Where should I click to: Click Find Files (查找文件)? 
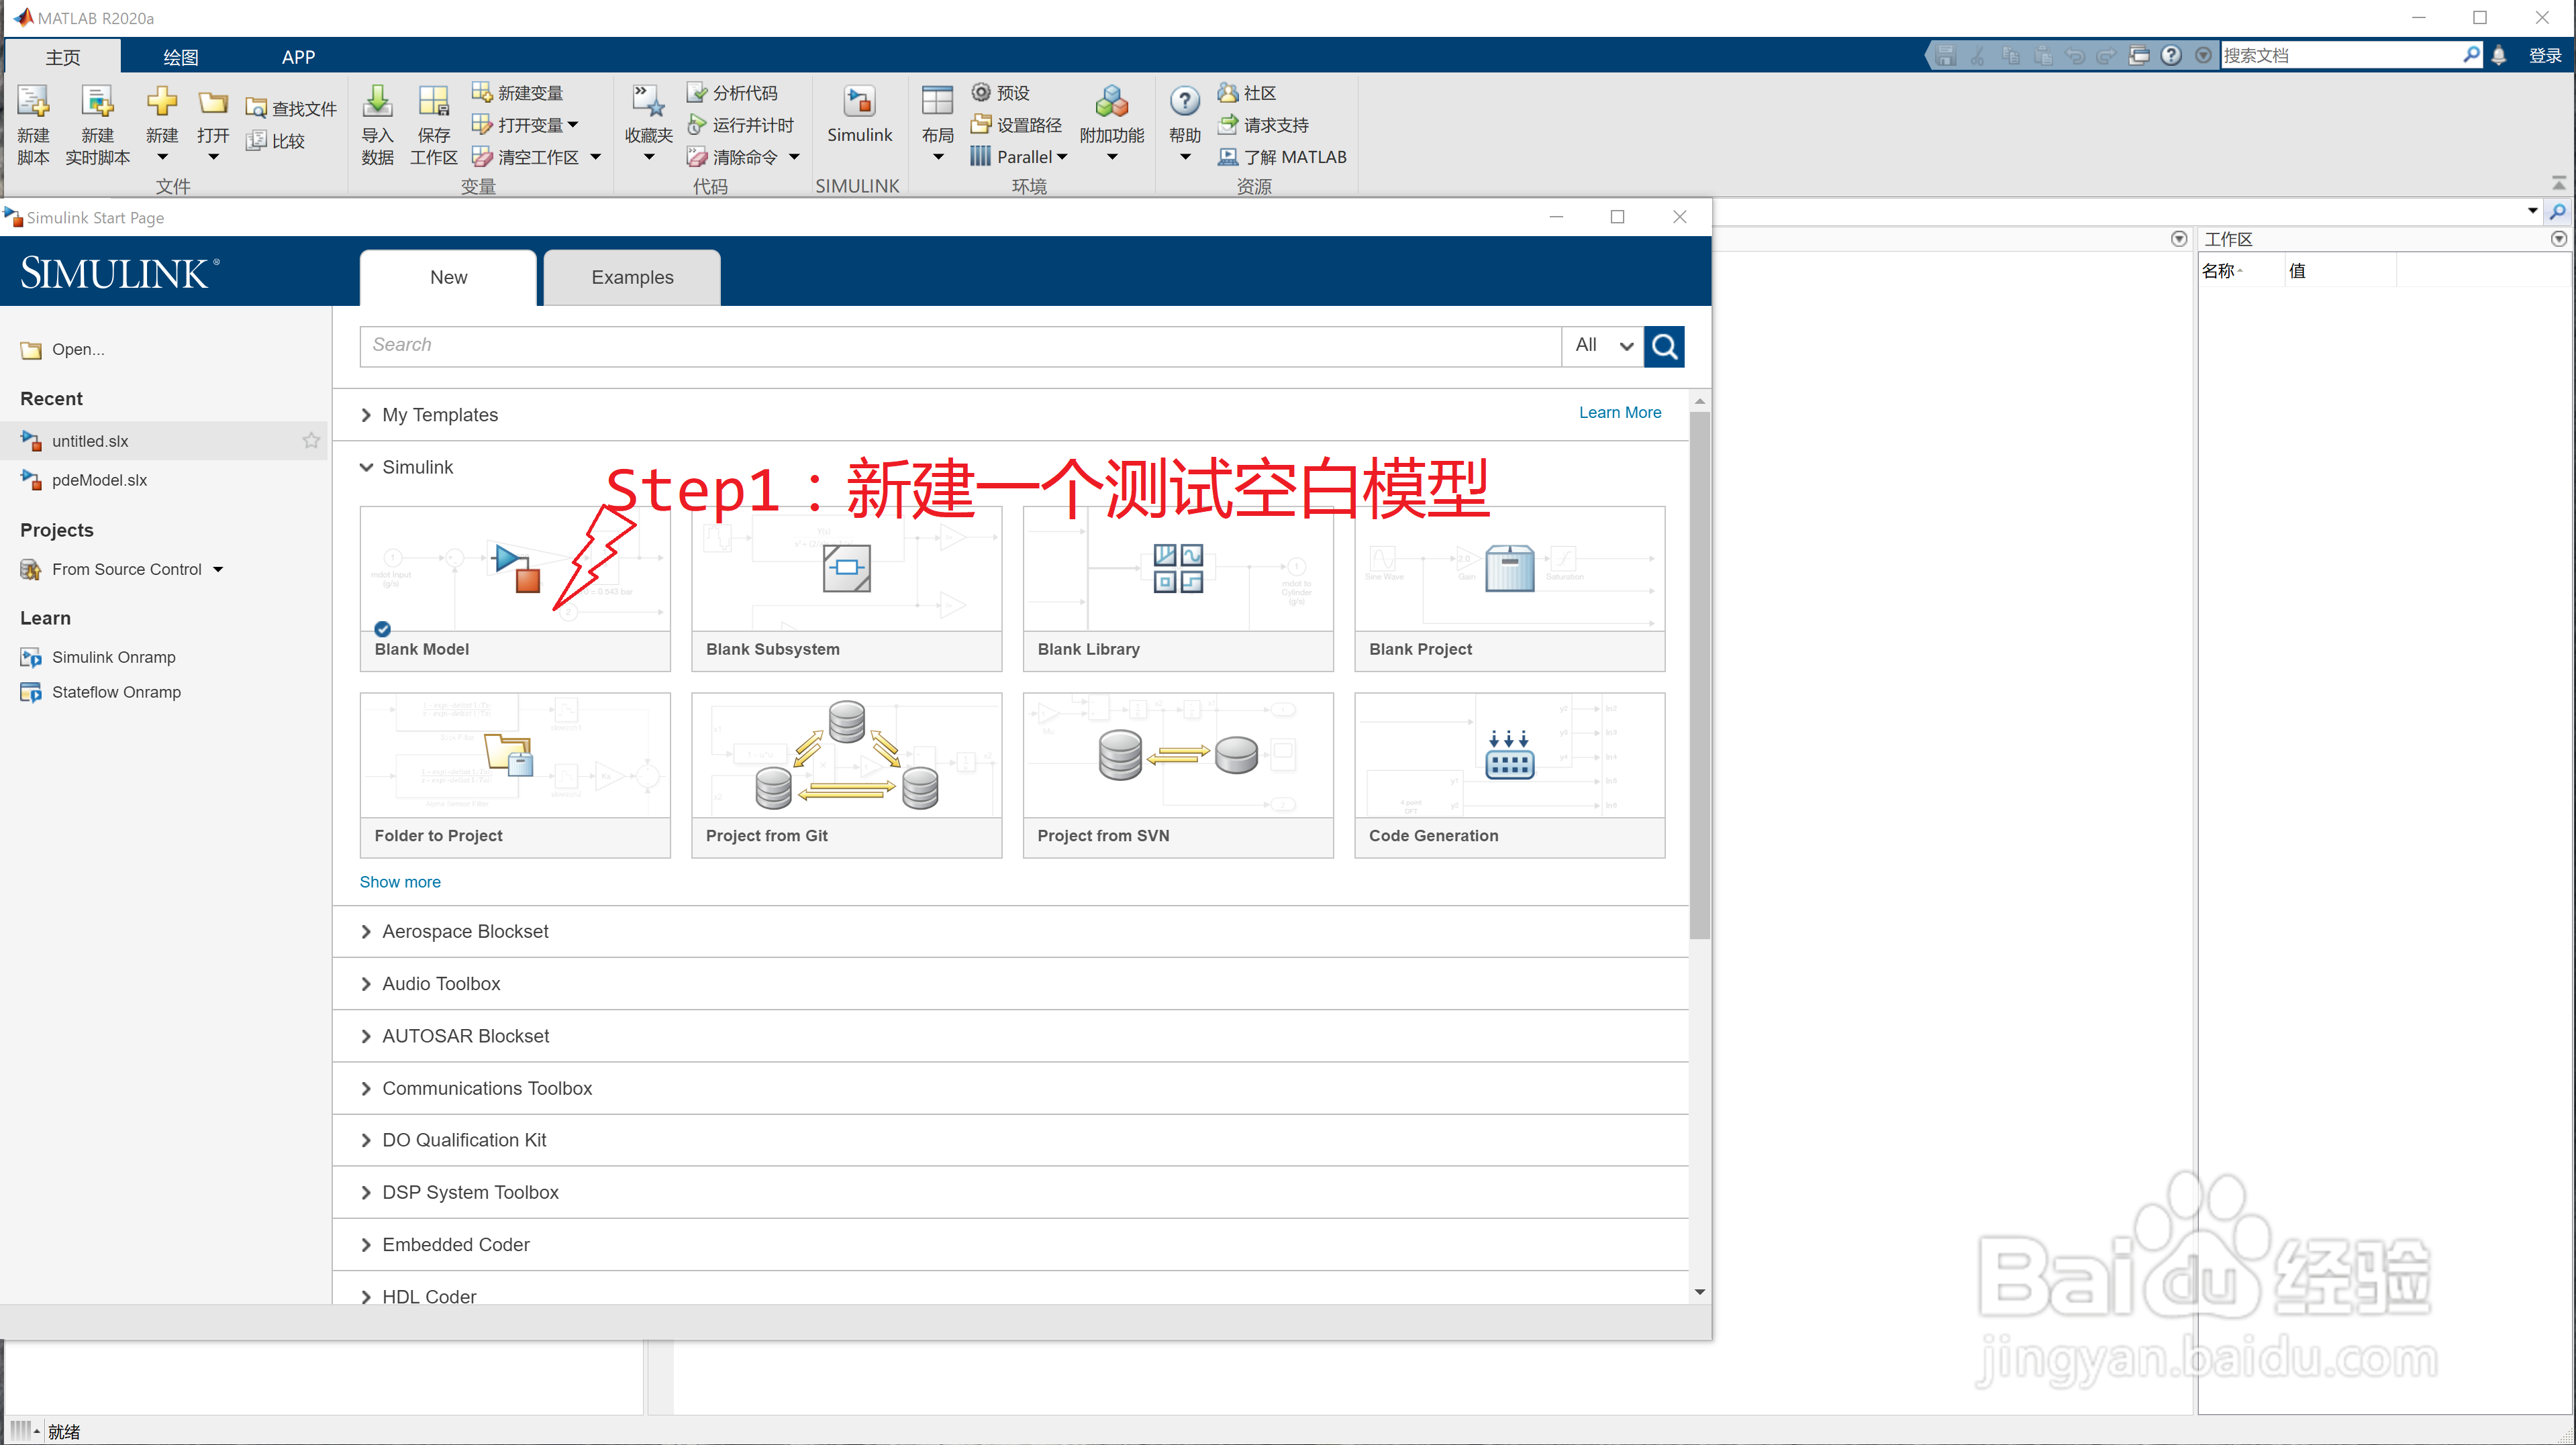tap(292, 108)
